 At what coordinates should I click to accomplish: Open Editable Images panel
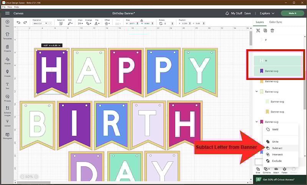[x=7, y=111]
